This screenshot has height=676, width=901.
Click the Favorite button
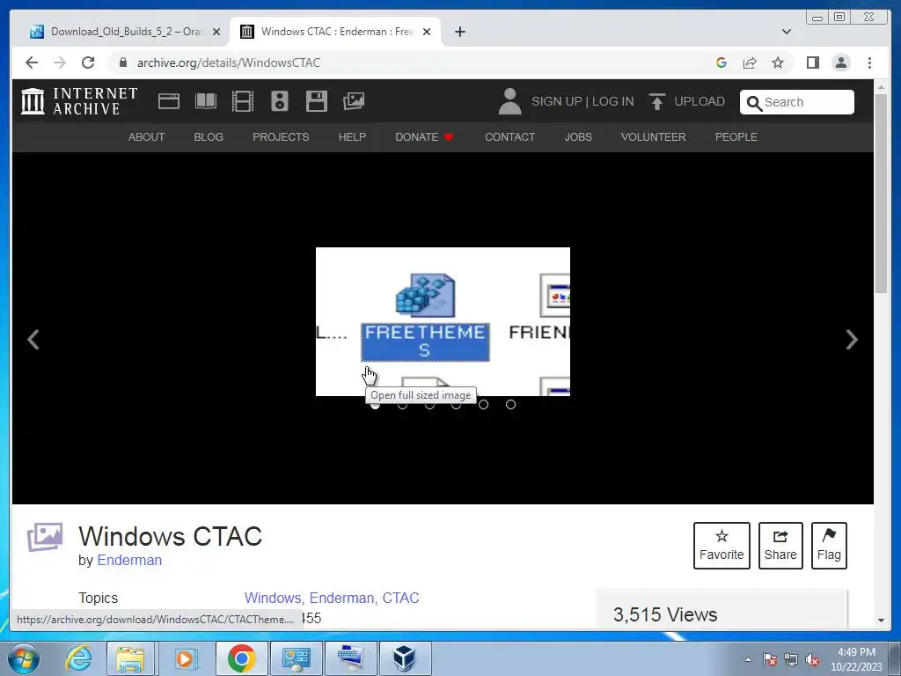click(x=722, y=546)
